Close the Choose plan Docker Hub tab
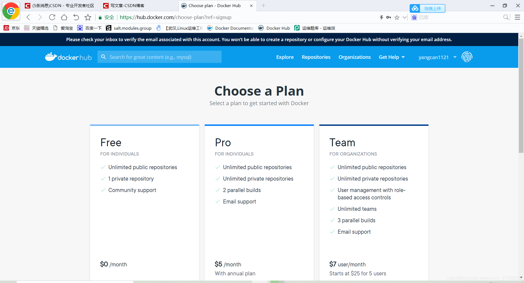This screenshot has width=524, height=283. (251, 5)
